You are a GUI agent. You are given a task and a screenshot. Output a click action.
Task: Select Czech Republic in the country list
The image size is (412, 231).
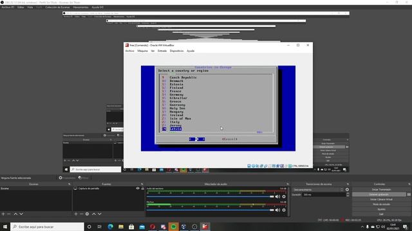coord(183,78)
